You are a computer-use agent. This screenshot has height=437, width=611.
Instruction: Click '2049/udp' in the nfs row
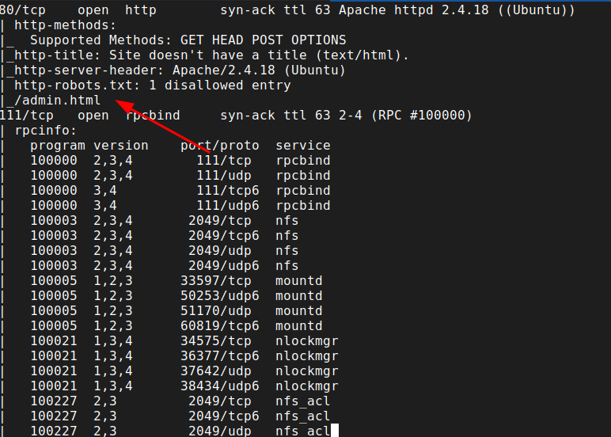[x=220, y=251]
